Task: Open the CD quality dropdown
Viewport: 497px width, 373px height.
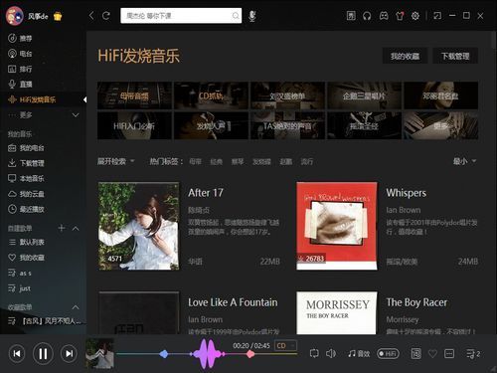Action: pos(285,345)
